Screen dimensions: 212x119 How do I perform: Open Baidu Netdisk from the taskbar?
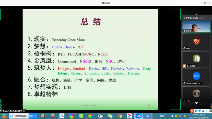tap(62, 116)
